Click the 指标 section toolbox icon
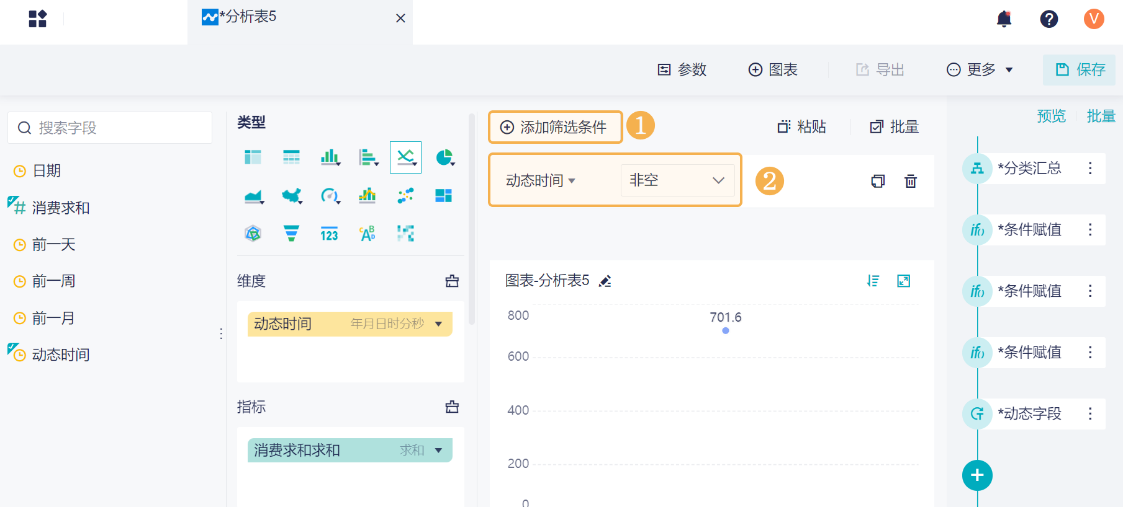1123x507 pixels. coord(452,407)
